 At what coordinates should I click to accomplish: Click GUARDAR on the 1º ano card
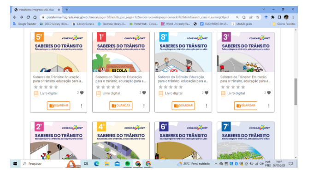tap(121, 106)
